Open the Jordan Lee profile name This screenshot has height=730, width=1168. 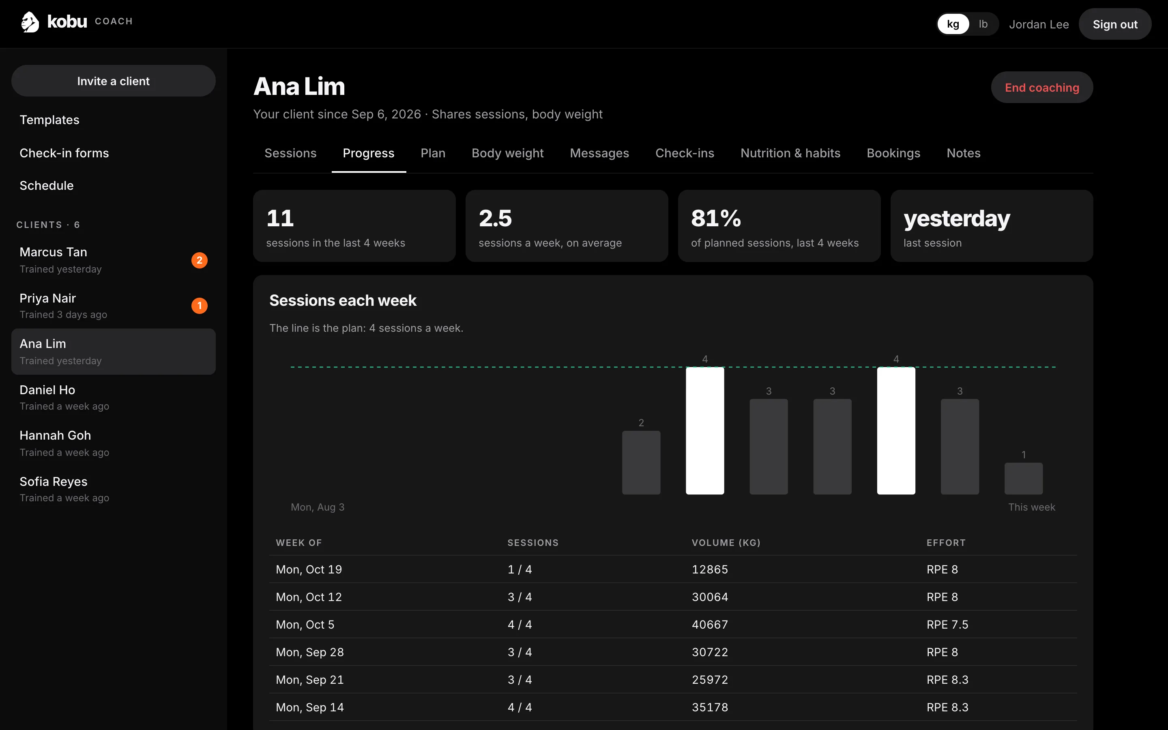point(1039,25)
